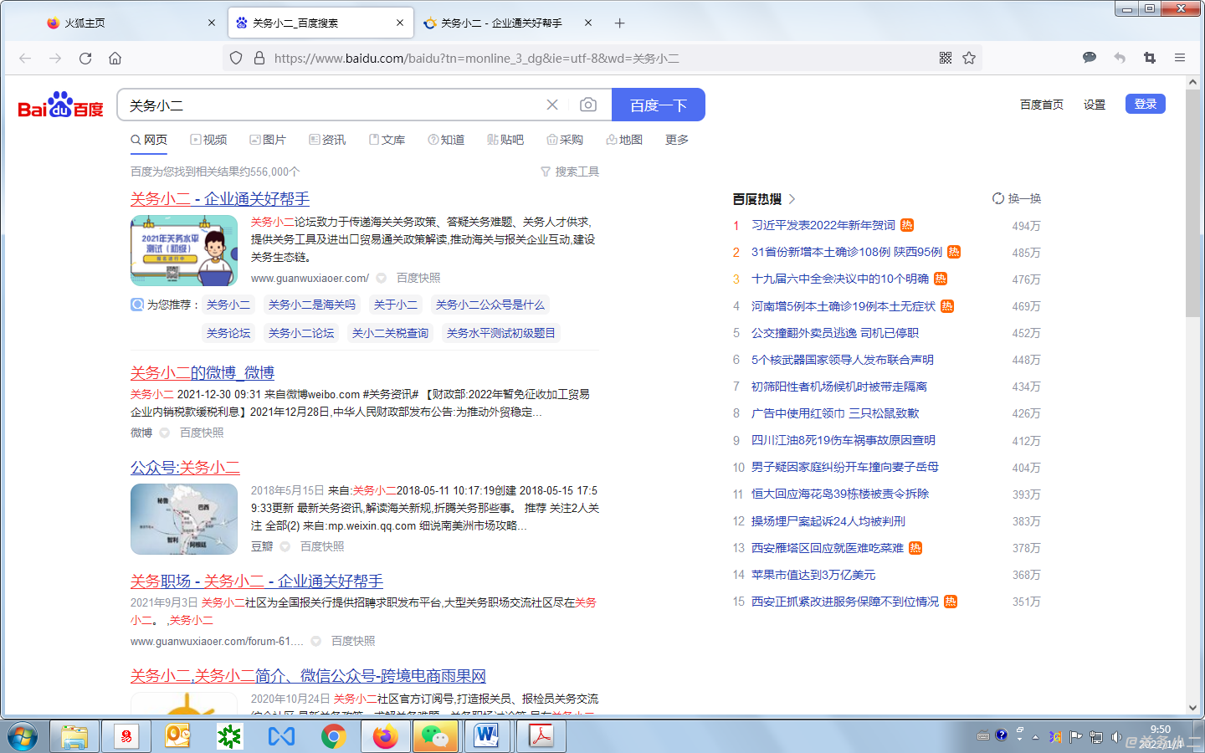Select 文库 search category
1205x753 pixels.
tap(387, 140)
